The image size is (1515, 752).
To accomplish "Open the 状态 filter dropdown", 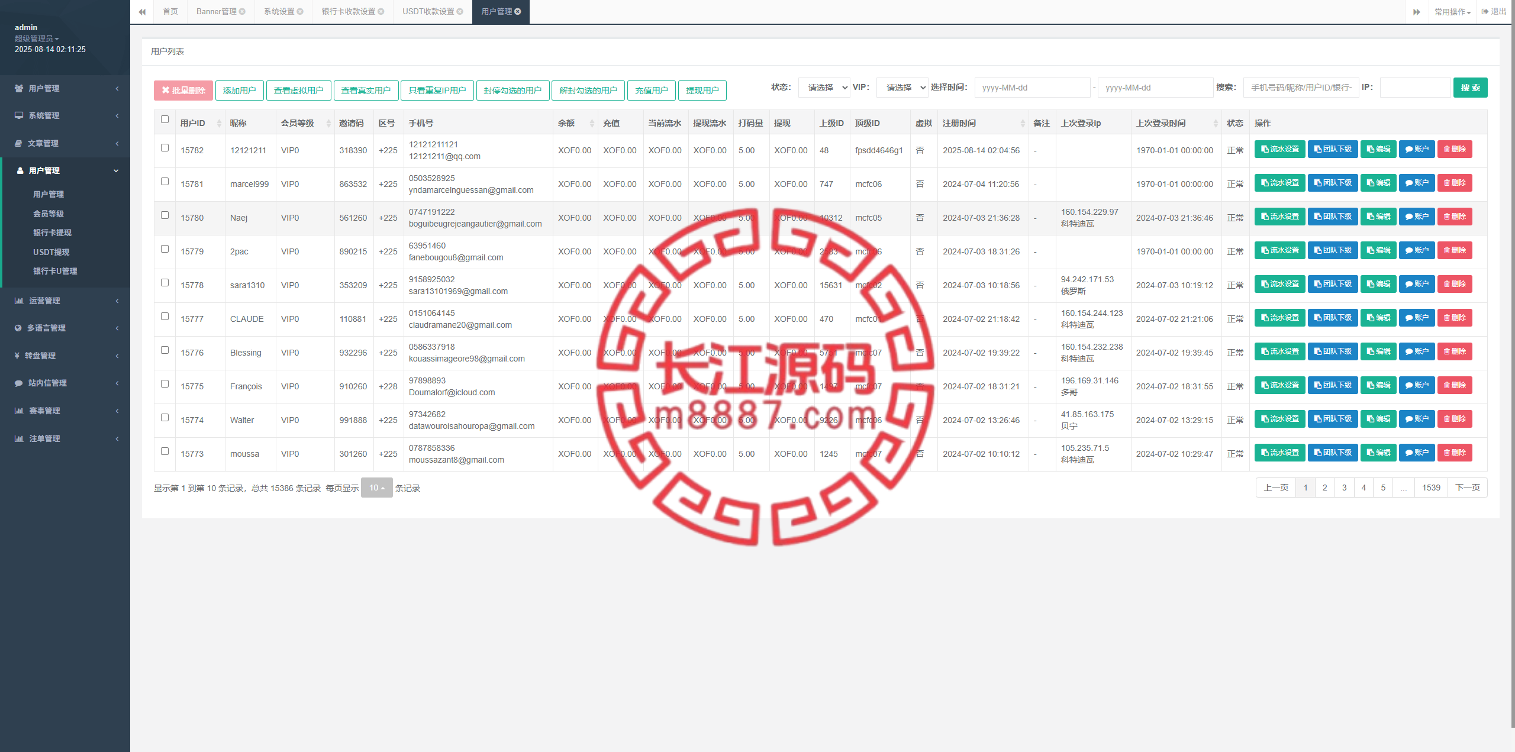I will coord(824,88).
